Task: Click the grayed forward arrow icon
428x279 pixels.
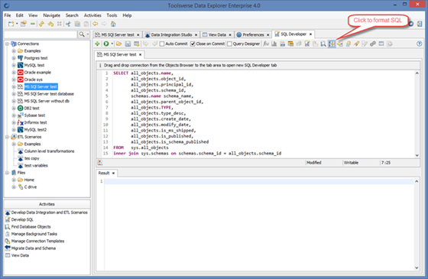Action: coord(104,24)
